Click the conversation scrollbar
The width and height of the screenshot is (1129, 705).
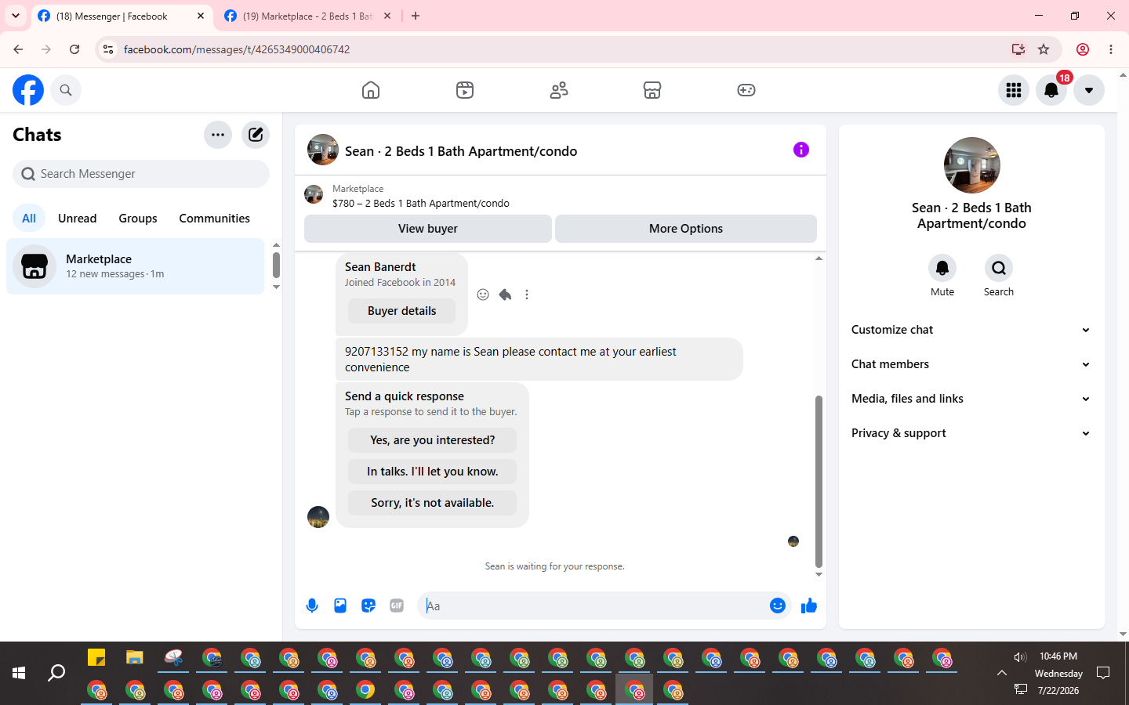coord(819,481)
